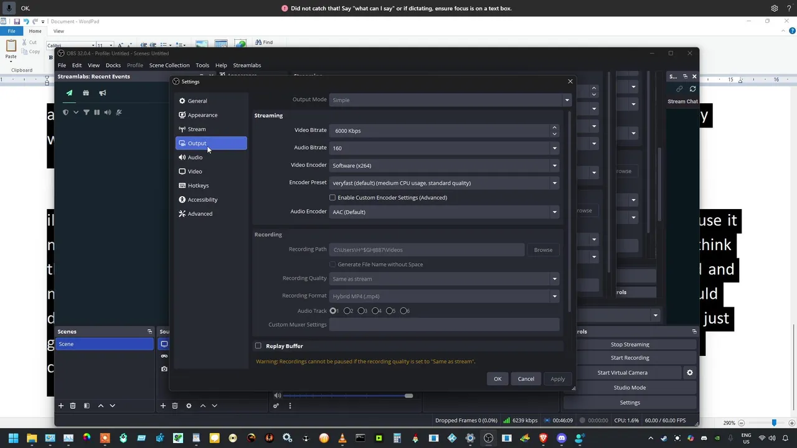Viewport: 797px width, 448px height.
Task: Move scene down with arrow icon
Action: click(x=113, y=406)
